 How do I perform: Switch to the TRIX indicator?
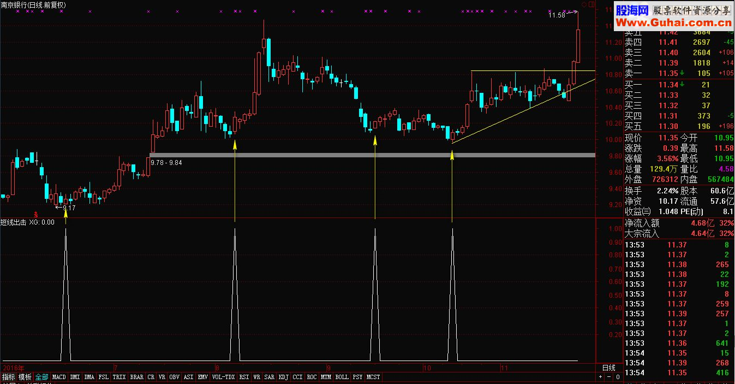tap(119, 377)
